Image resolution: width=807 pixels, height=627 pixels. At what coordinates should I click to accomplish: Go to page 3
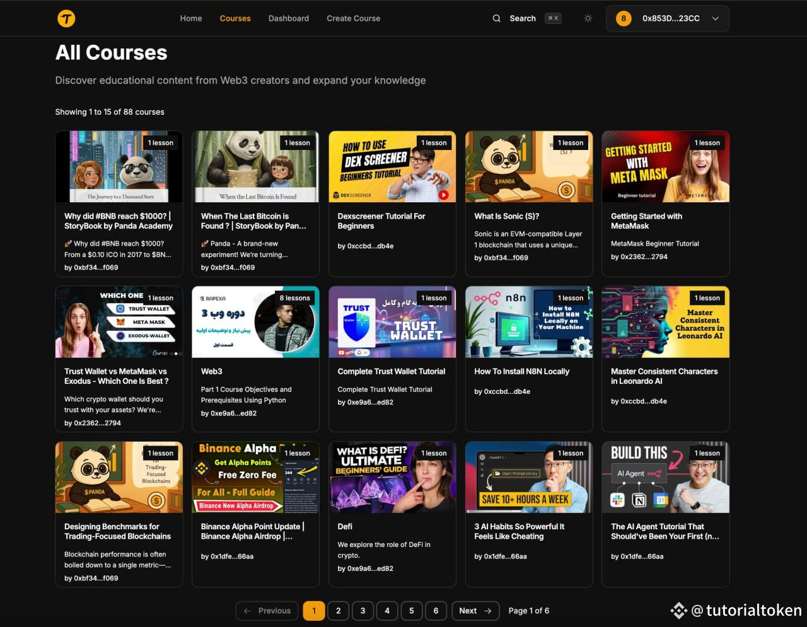point(363,611)
